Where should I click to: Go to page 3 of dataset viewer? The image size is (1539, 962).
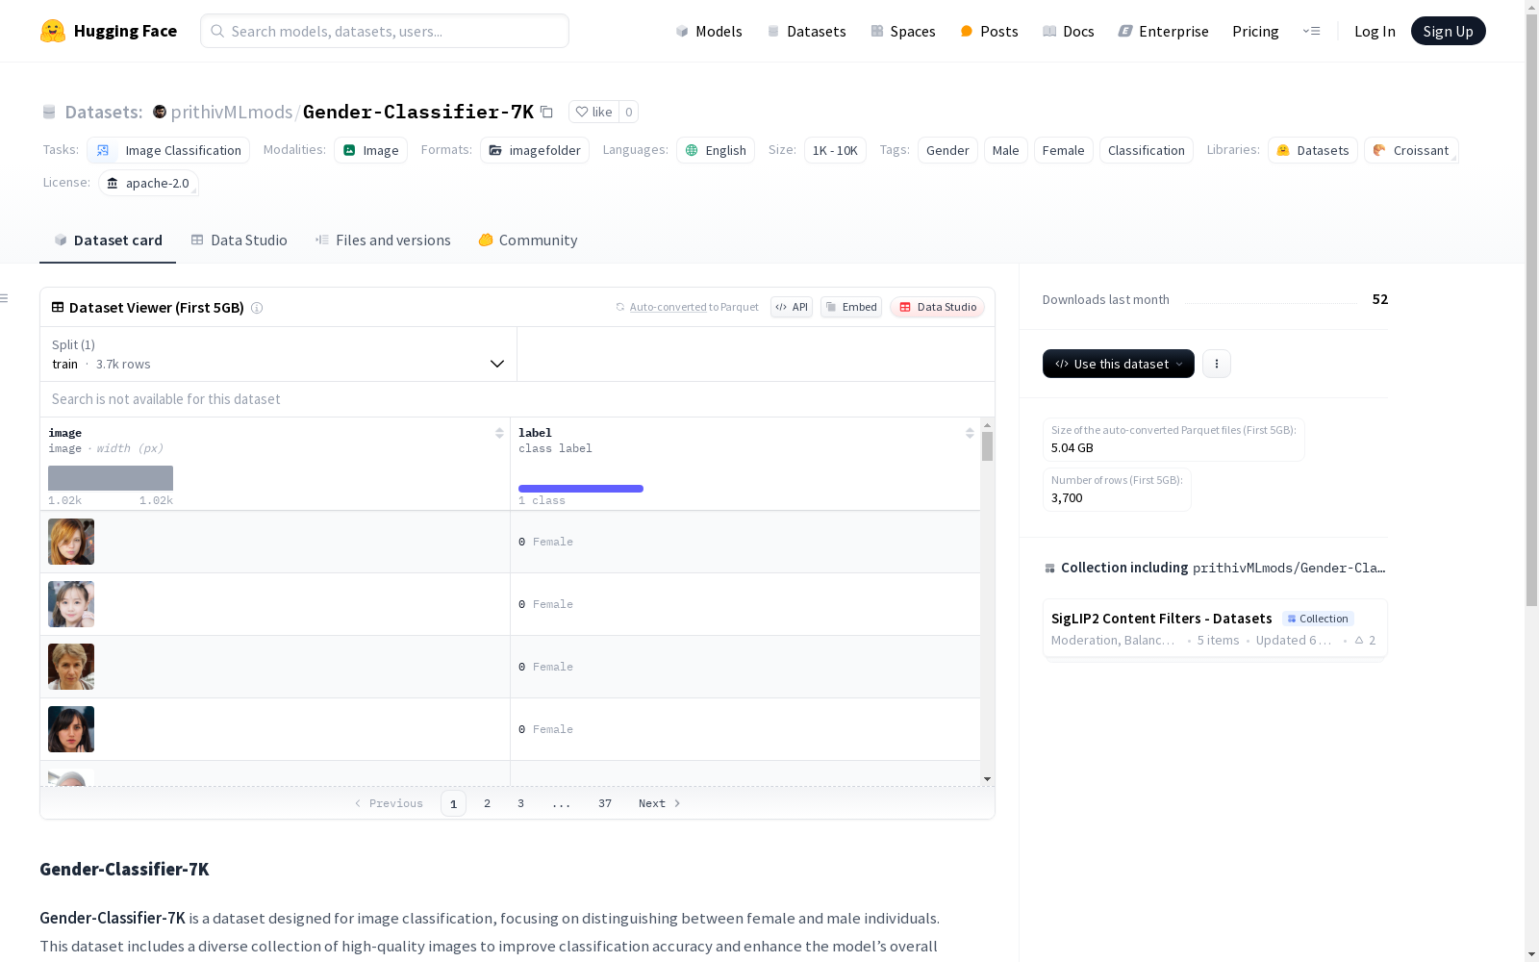coord(520,803)
